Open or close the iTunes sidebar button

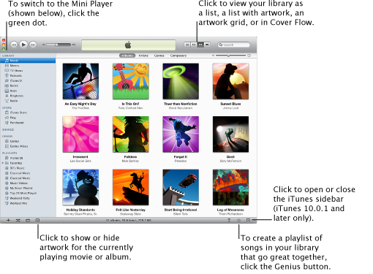248,220
